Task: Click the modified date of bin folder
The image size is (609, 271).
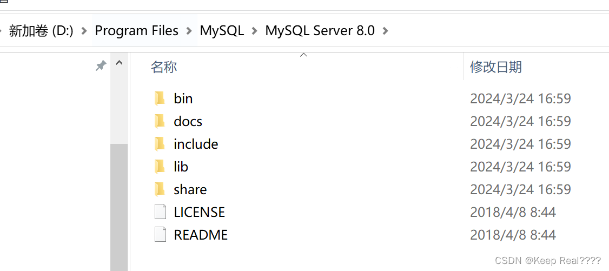Action: (520, 98)
